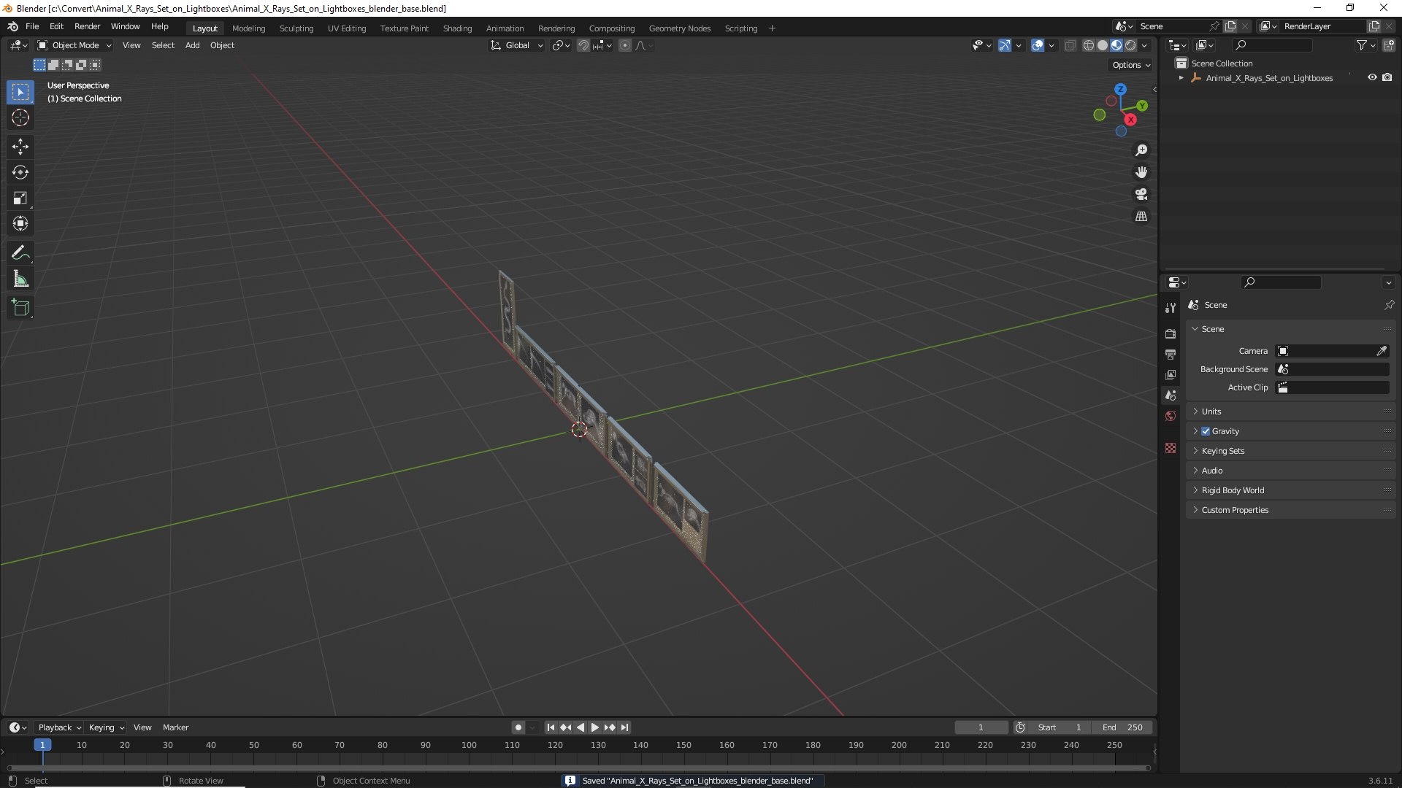The height and width of the screenshot is (788, 1402).
Task: Open the Add menu in viewport header
Action: click(x=192, y=45)
